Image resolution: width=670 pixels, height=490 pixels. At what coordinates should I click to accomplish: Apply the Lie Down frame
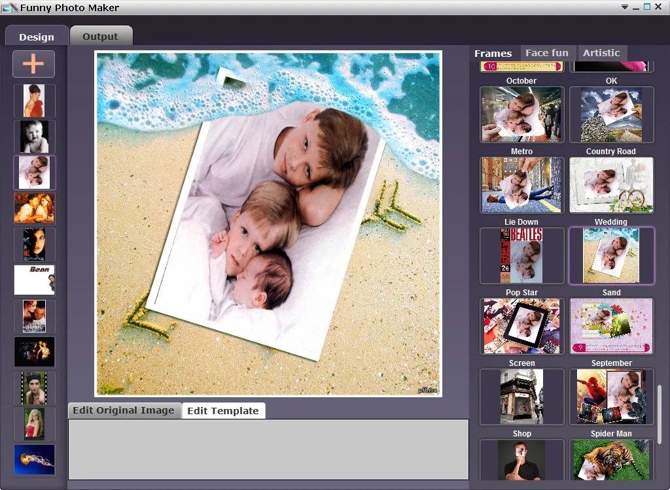pos(521,185)
